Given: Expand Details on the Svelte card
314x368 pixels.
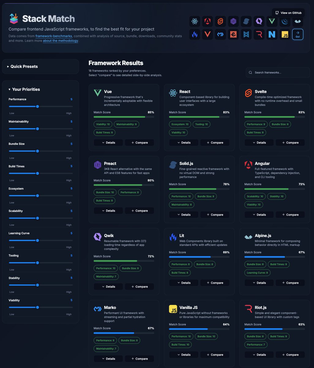Looking at the screenshot, I should click(259, 143).
